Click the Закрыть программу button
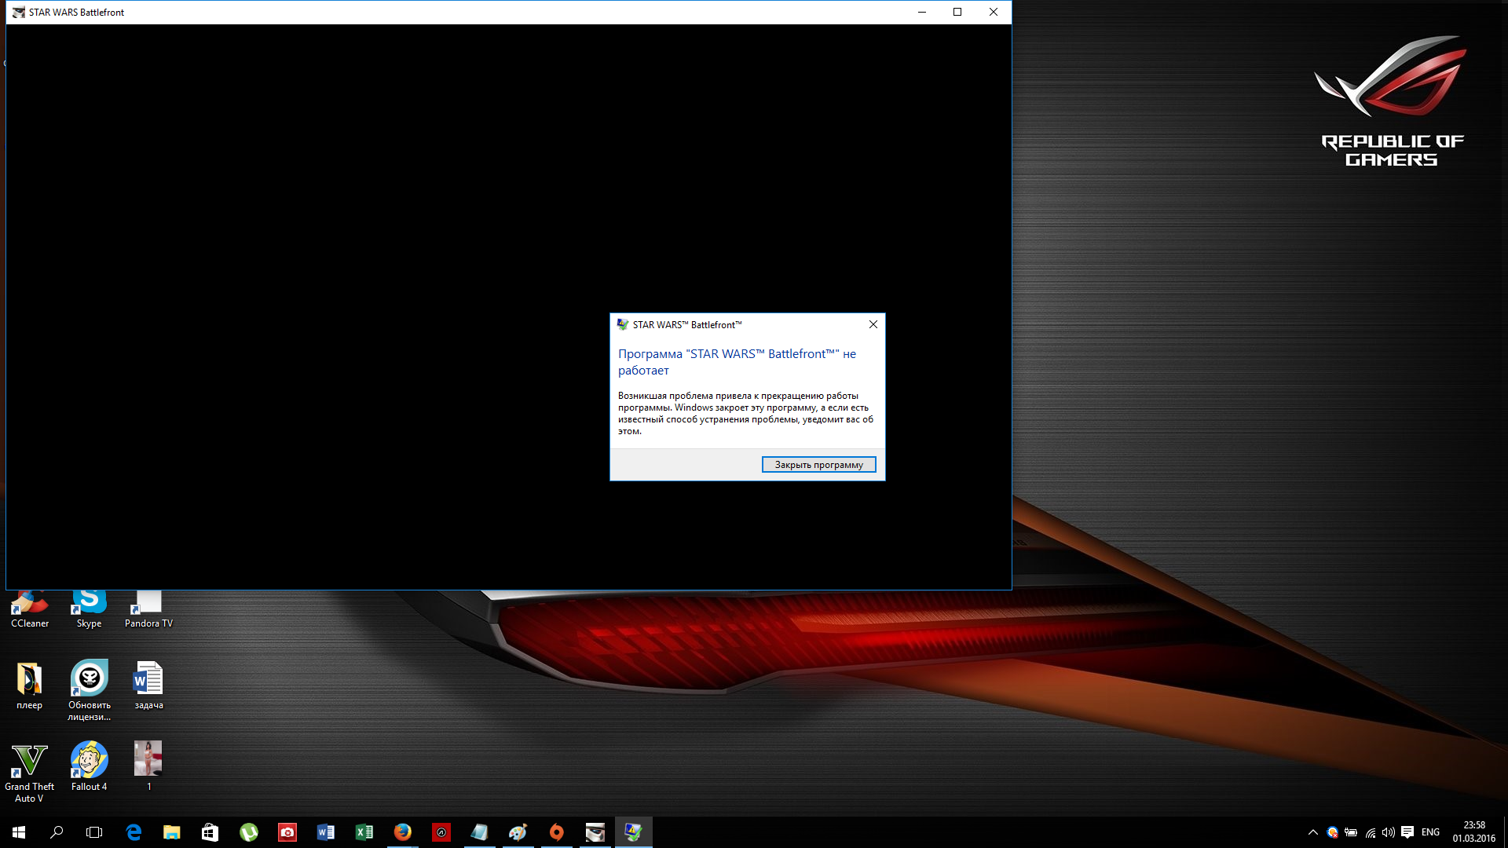The image size is (1508, 848). [x=818, y=465]
